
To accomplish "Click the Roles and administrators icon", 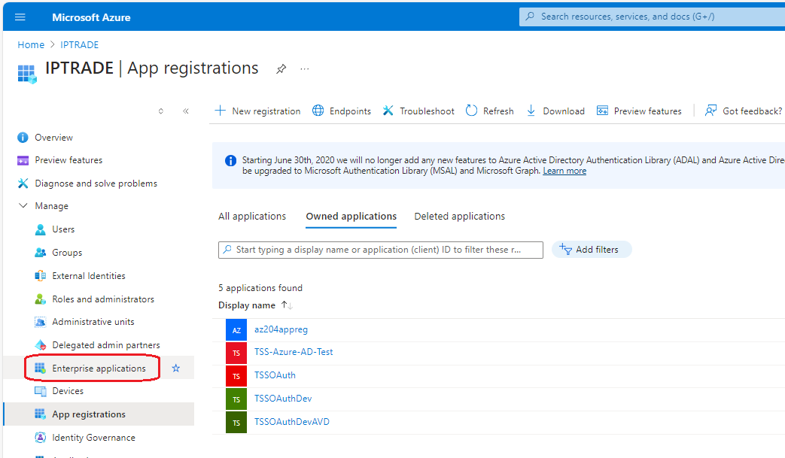I will pyautogui.click(x=41, y=299).
